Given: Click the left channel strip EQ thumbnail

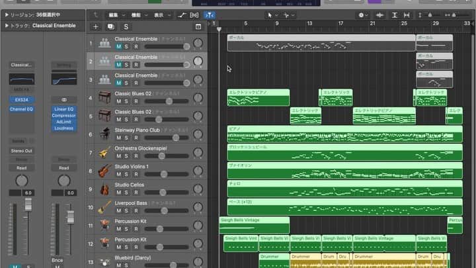Looking at the screenshot, I should (x=21, y=79).
